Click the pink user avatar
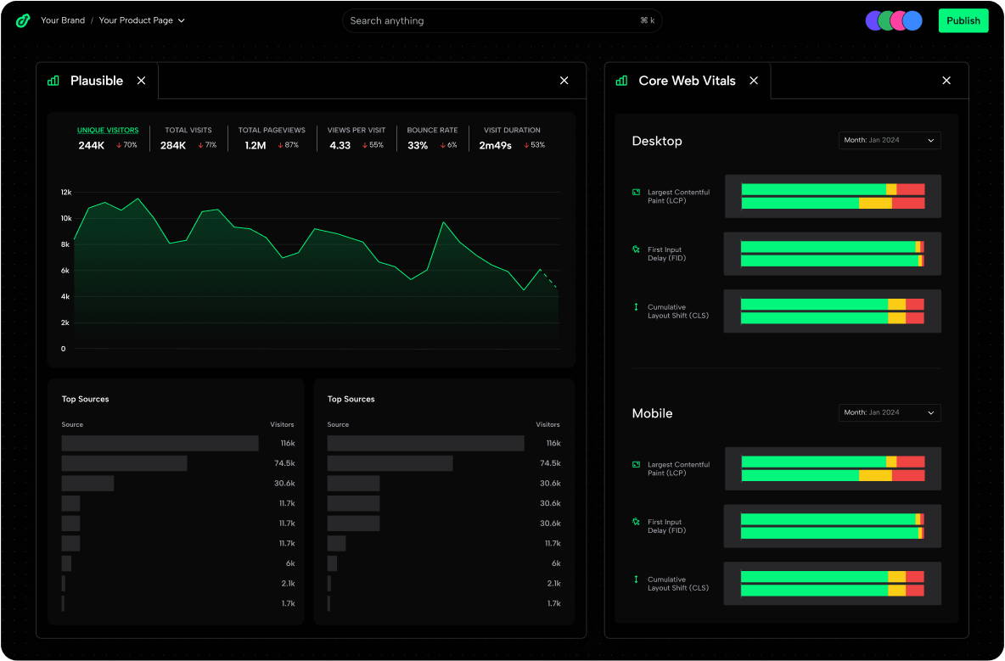The width and height of the screenshot is (1005, 661). [x=899, y=20]
